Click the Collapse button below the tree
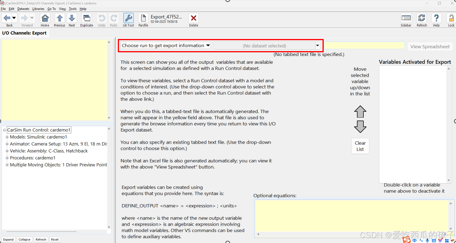The height and width of the screenshot is (243, 456). (24, 240)
